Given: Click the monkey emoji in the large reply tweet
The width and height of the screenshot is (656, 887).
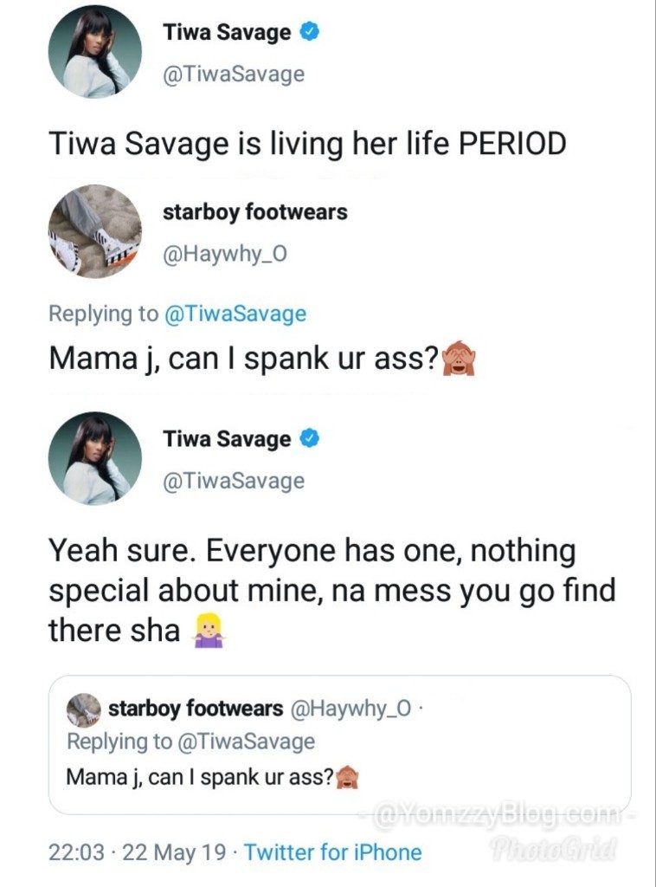Looking at the screenshot, I should [460, 359].
